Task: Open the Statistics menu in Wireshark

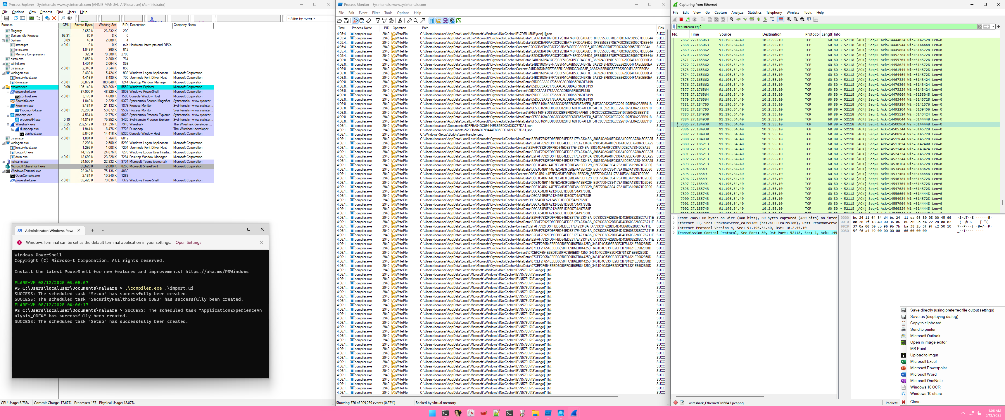Action: (754, 13)
